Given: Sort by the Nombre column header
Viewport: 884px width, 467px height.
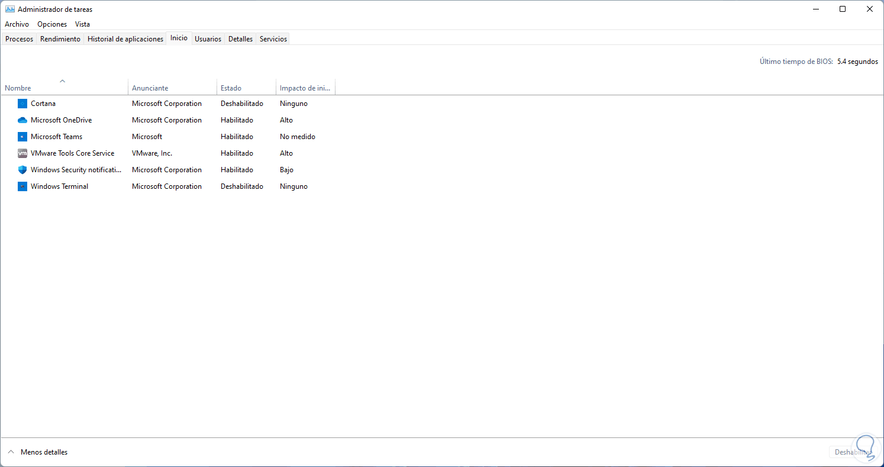Looking at the screenshot, I should coord(64,86).
